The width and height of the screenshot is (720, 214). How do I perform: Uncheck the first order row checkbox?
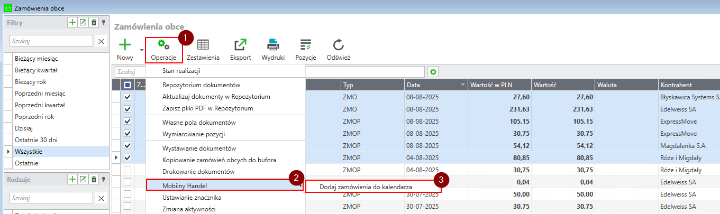[127, 97]
